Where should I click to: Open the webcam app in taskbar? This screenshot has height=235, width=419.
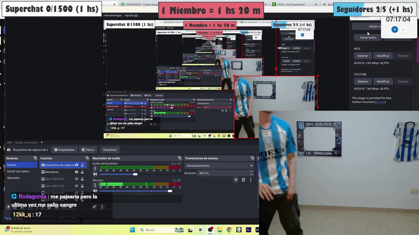[x=239, y=230]
